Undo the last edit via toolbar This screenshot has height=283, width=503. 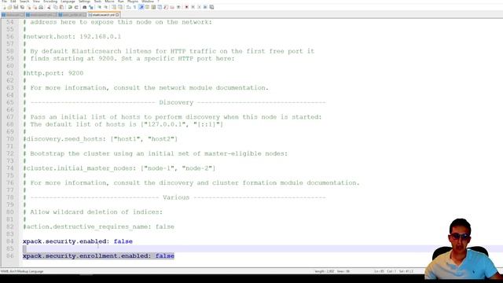click(70, 7)
